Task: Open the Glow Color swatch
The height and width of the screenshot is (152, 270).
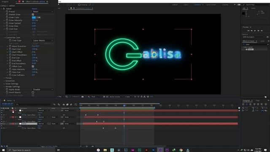Action: point(34,17)
